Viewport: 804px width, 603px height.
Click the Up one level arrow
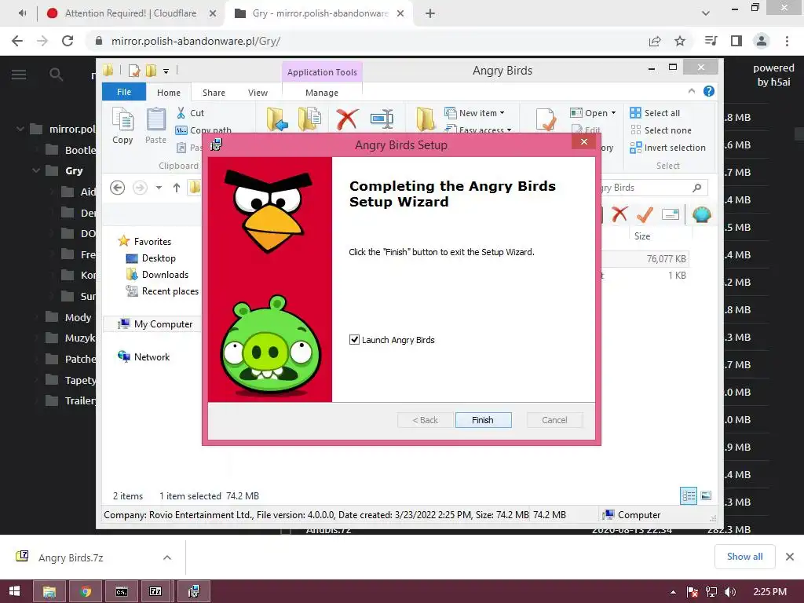(177, 188)
